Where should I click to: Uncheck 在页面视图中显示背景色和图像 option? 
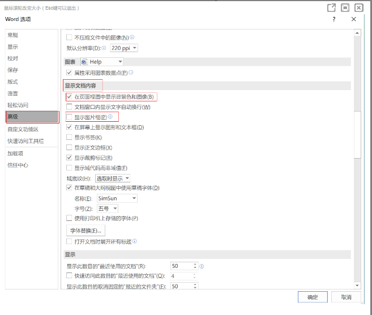70,97
